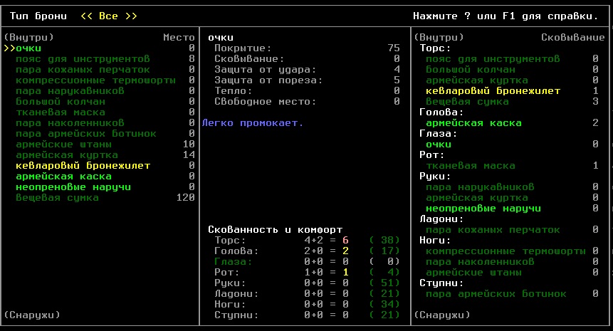Click кевларовый бронежилет under Торс

coord(493,90)
